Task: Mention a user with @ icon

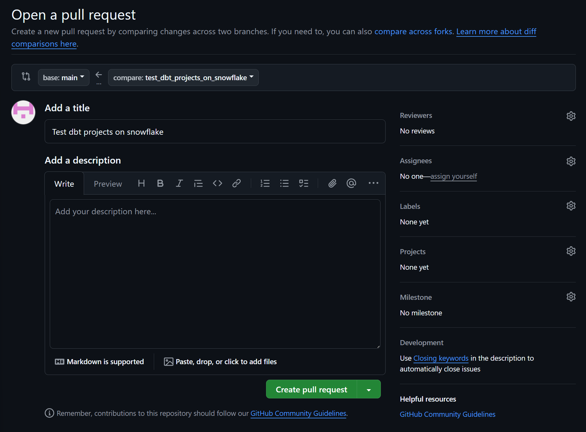Action: (x=351, y=183)
